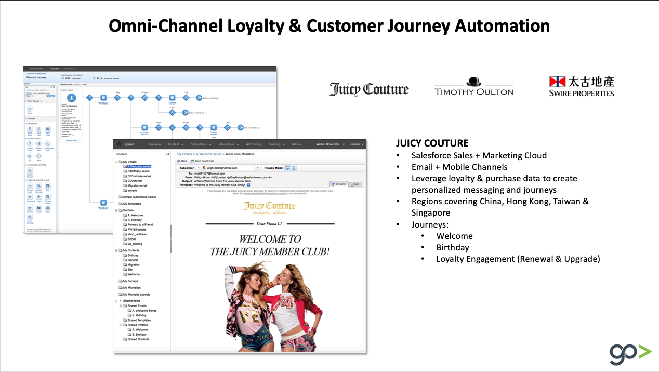Open the My Templates folder
This screenshot has width=659, height=372.
(x=129, y=204)
